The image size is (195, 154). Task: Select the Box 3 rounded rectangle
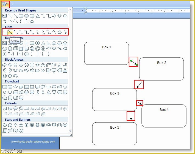pyautogui.click(x=115, y=99)
